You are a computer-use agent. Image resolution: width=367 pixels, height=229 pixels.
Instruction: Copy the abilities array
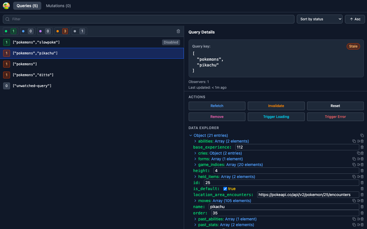point(354,141)
